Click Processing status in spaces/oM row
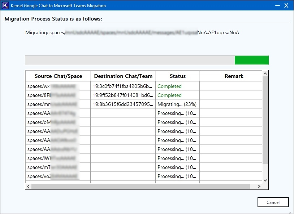 [x=178, y=122]
